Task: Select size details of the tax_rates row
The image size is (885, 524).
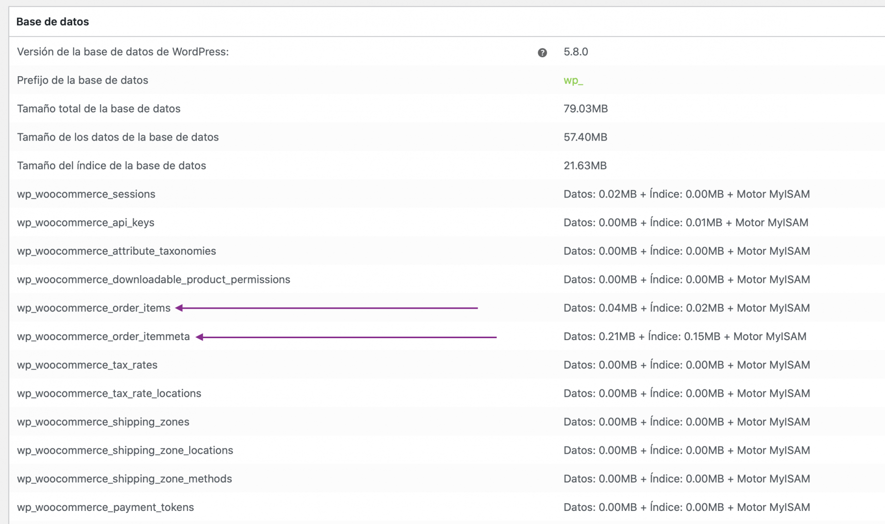Action: (687, 365)
